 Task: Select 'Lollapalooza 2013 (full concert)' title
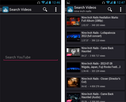(98, 34)
